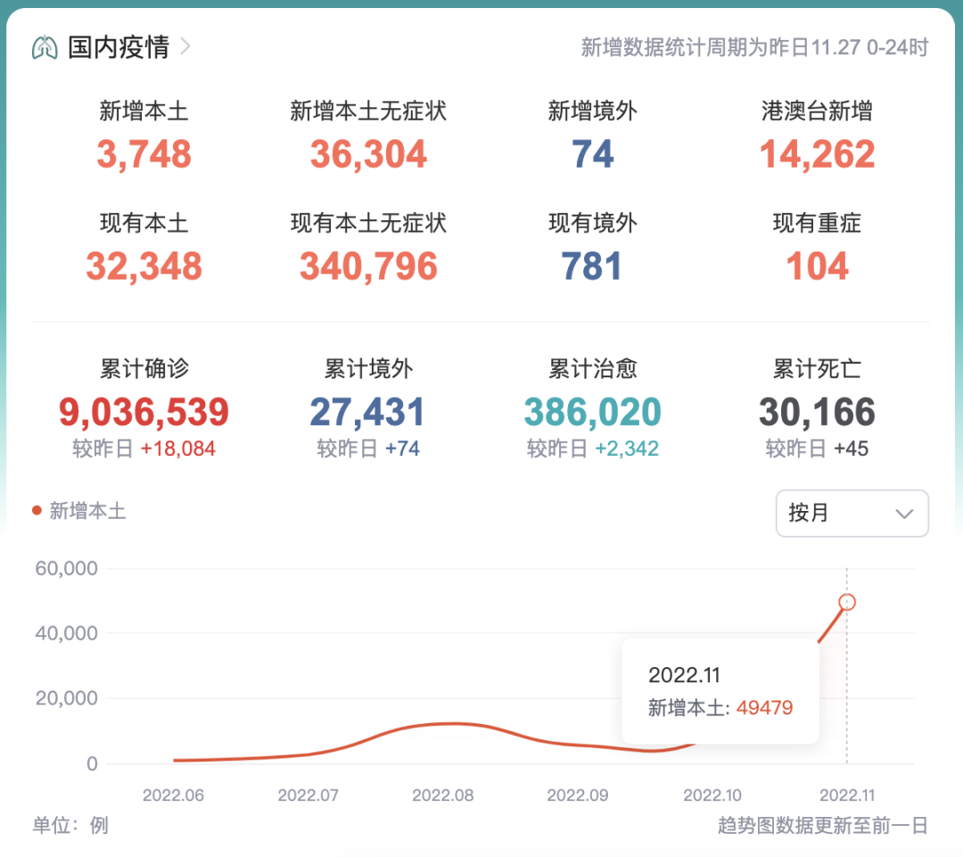Click the lungs icon beside 国内疫情
The image size is (963, 857).
coord(45,47)
